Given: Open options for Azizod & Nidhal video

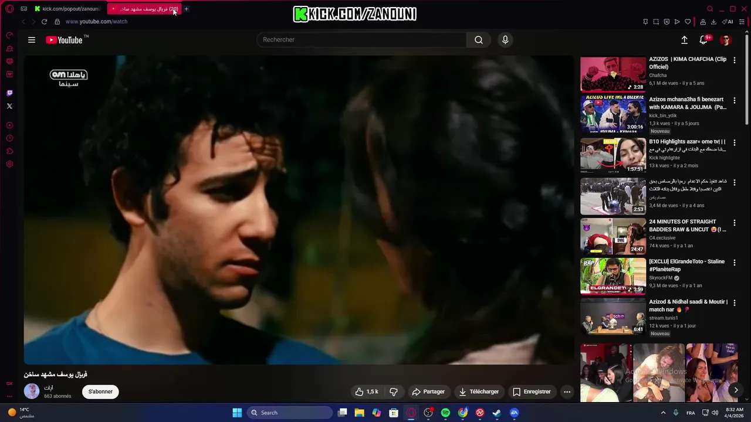Looking at the screenshot, I should click(x=735, y=303).
